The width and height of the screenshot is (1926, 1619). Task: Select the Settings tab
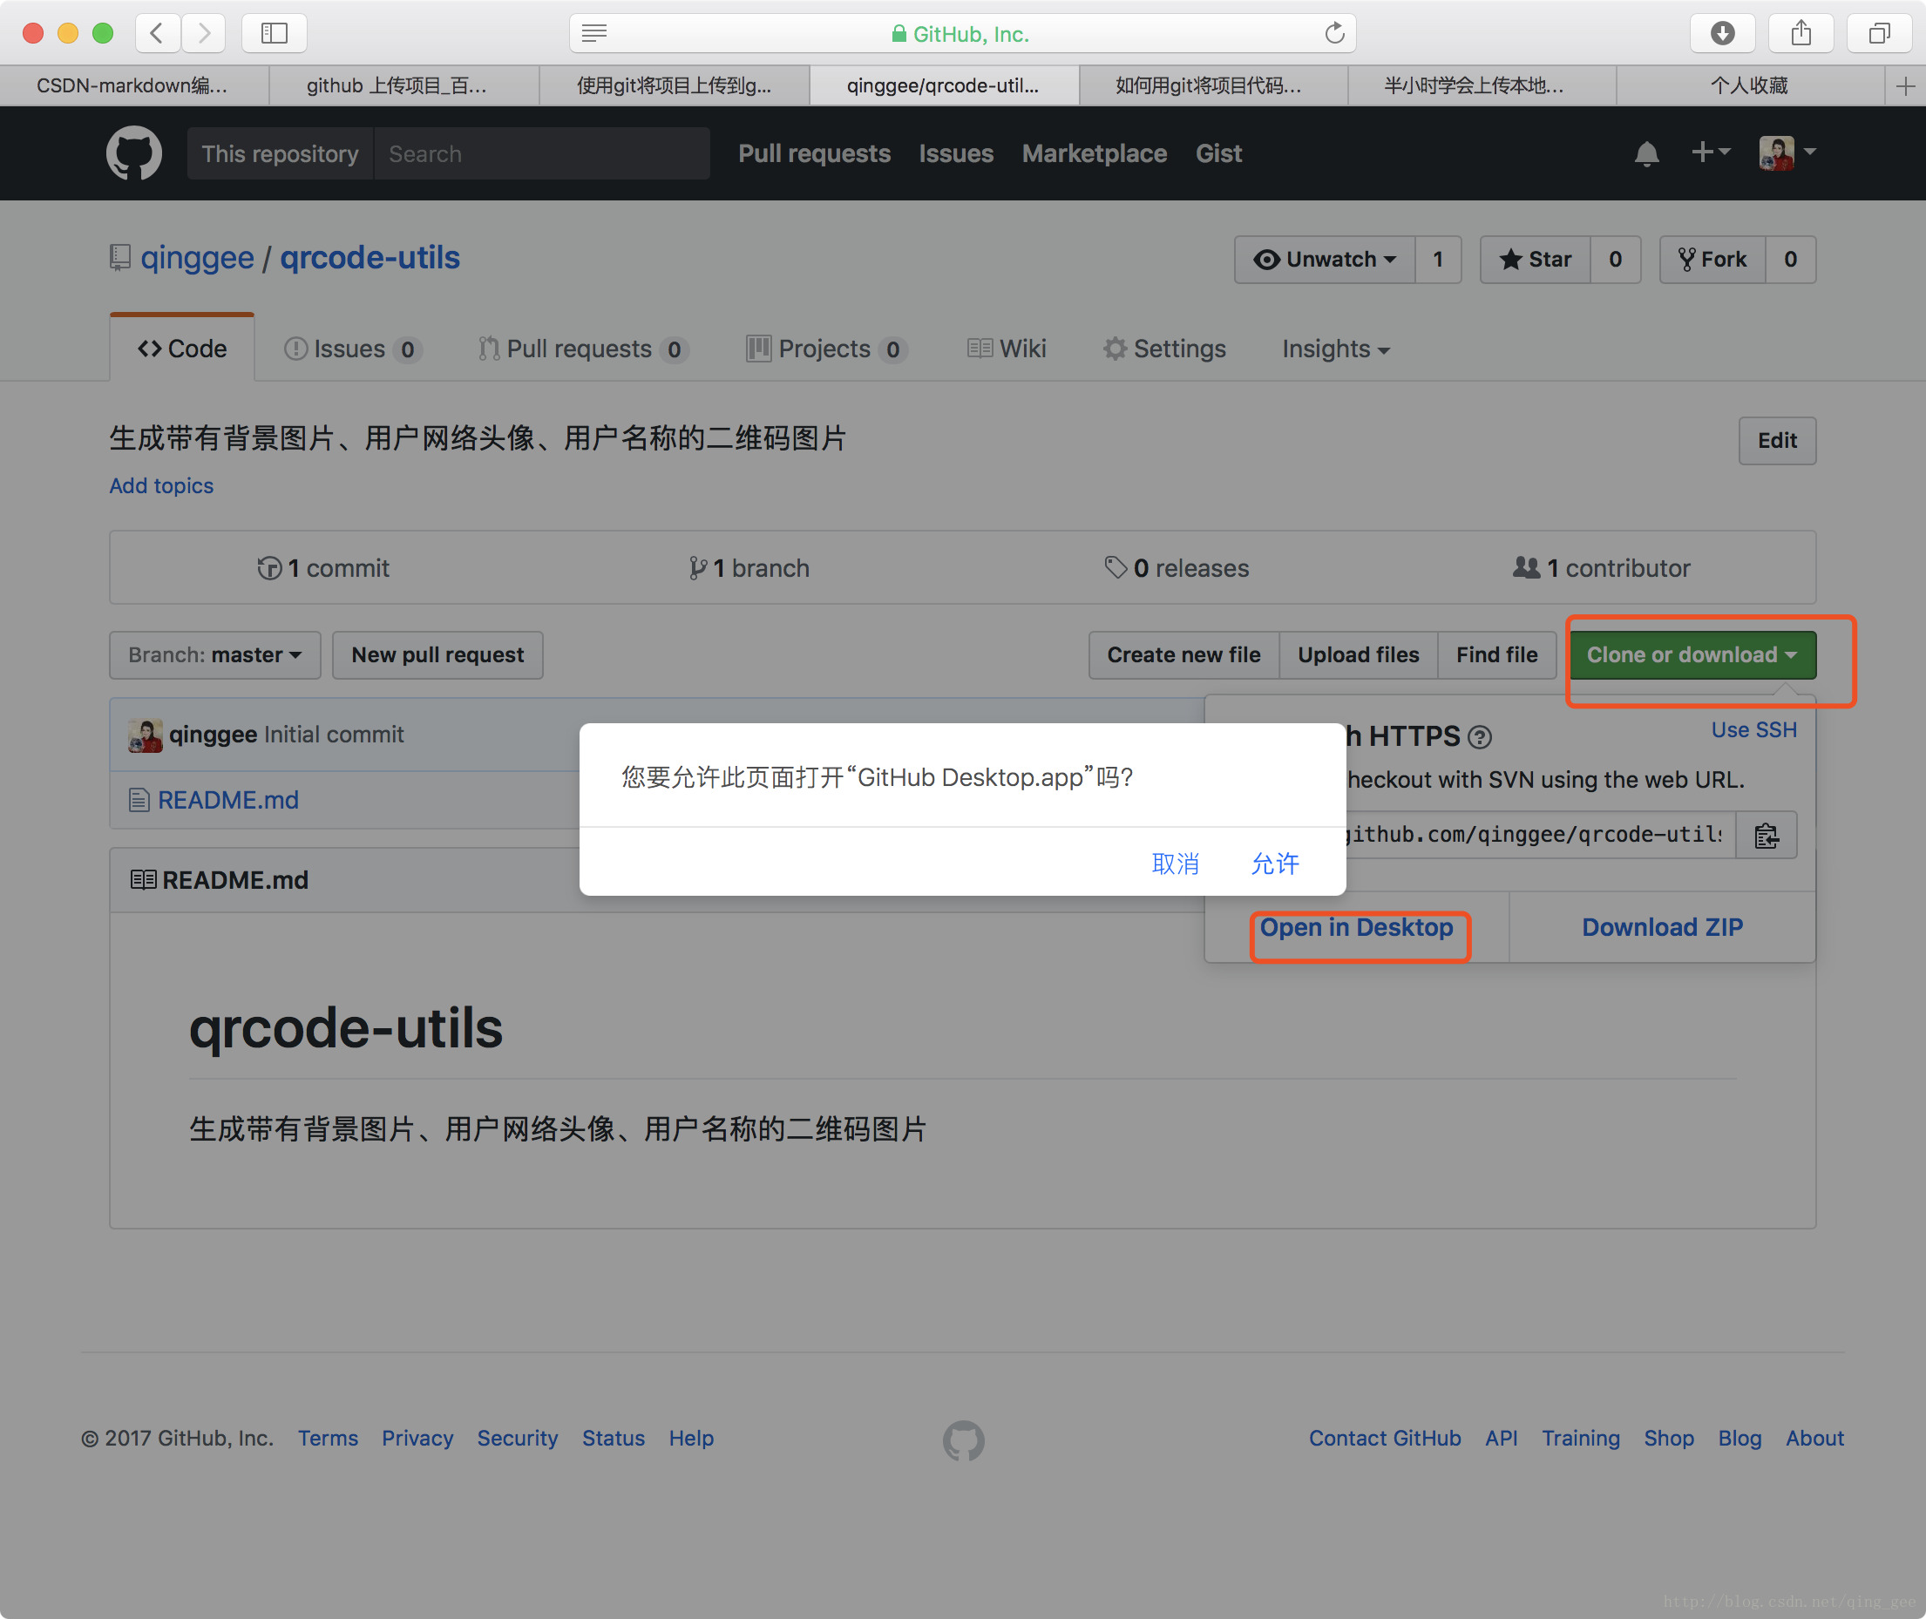1163,349
